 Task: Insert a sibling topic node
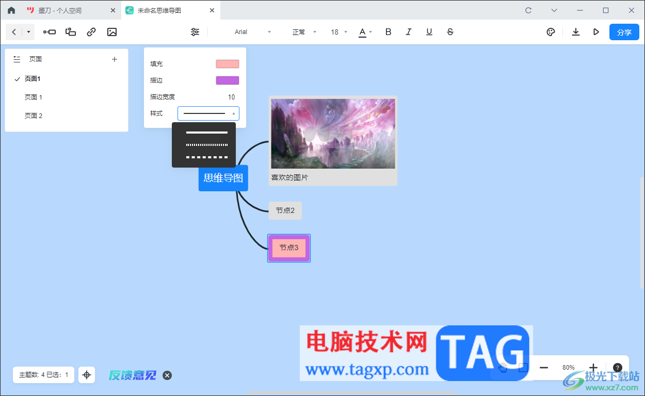point(71,32)
